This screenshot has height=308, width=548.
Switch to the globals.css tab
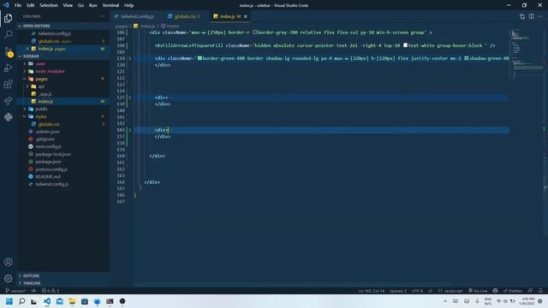[184, 16]
